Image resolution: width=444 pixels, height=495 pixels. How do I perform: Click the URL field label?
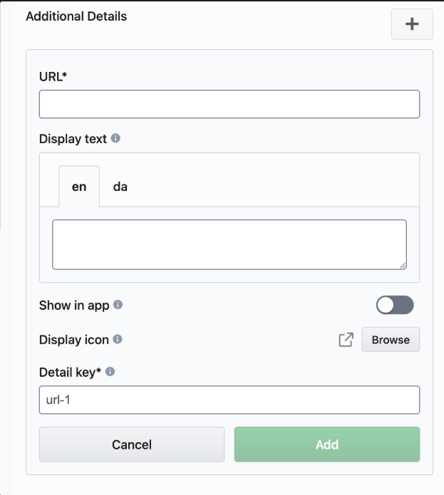(52, 77)
